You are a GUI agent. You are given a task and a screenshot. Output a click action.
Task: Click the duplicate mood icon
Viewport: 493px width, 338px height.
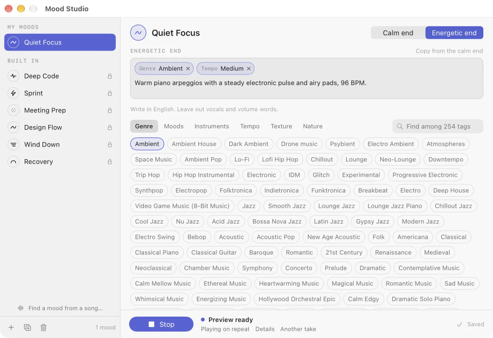tap(28, 327)
